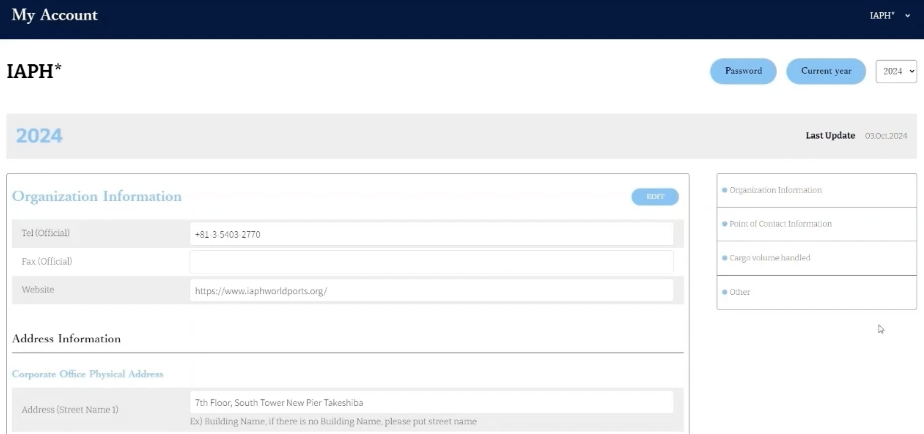924x434 pixels.
Task: Click the My Account header title
Action: tap(54, 15)
